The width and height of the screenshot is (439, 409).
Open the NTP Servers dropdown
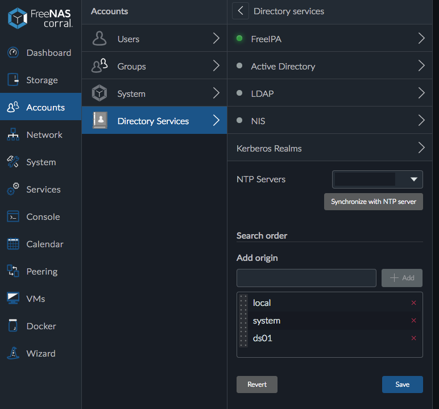pos(378,179)
